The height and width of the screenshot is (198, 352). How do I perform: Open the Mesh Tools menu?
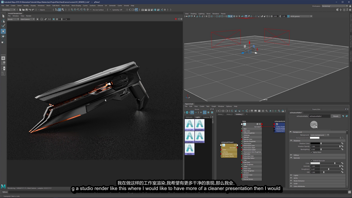pos(65,6)
